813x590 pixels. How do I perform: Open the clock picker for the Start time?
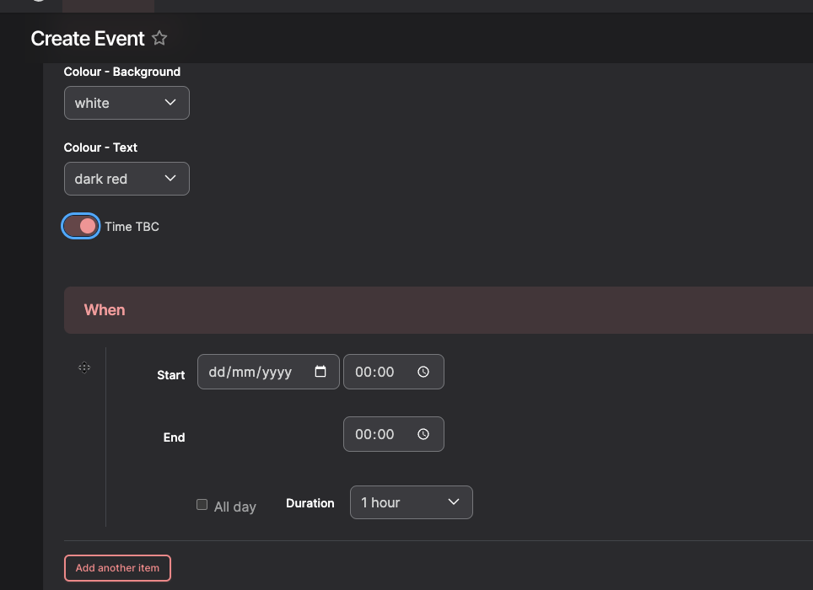[x=423, y=371]
